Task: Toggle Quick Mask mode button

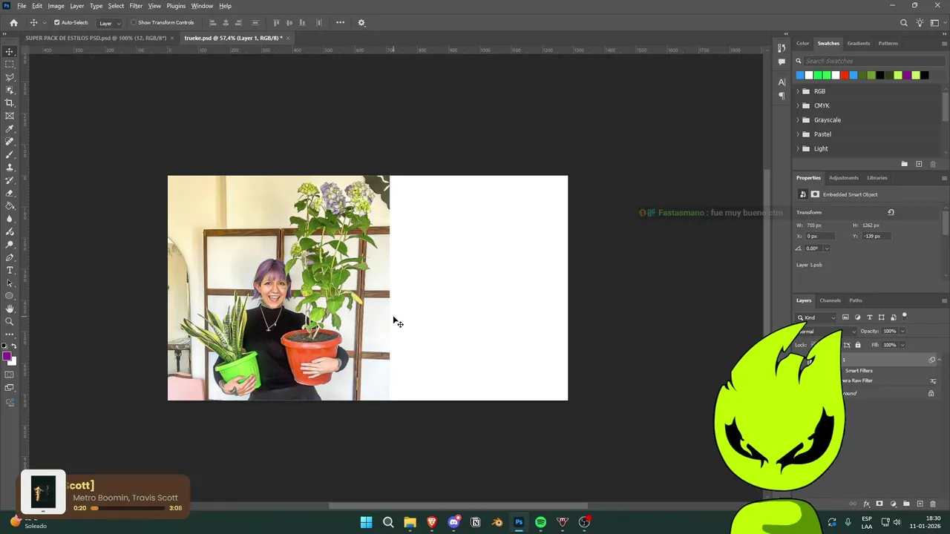Action: tap(10, 375)
